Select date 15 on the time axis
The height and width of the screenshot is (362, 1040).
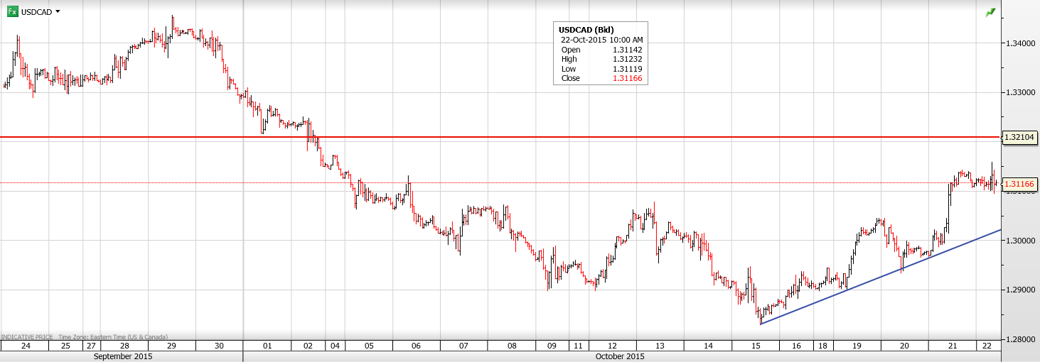pyautogui.click(x=755, y=346)
